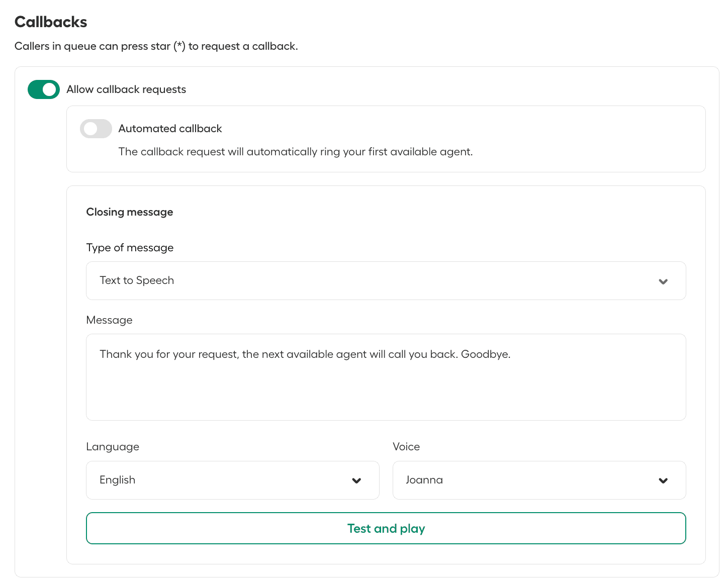This screenshot has height=585, width=728.
Task: Open the Type of message dropdown
Action: [x=385, y=280]
